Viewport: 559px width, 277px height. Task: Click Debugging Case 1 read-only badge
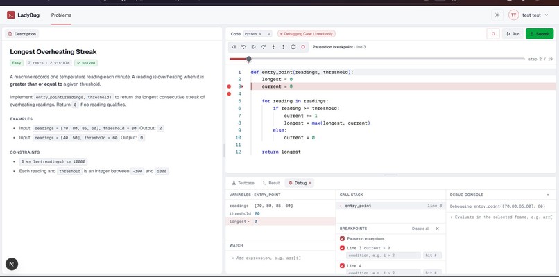307,34
